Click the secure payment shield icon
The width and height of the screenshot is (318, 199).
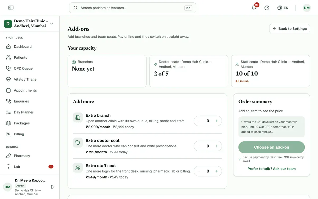pyautogui.click(x=240, y=159)
